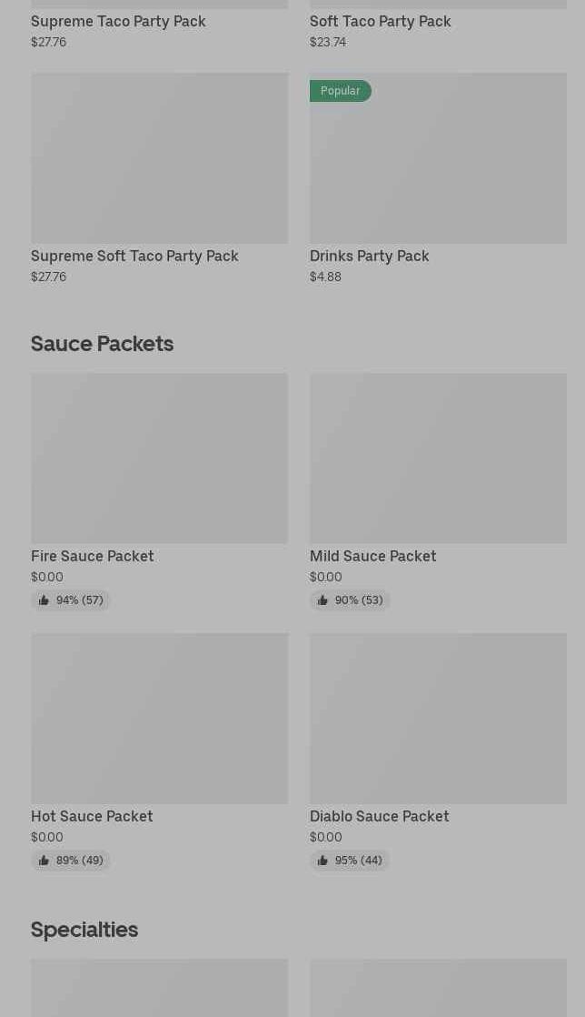Click the Supreme Taco Party Pack title
Screen dimensions: 585x1017
coord(118,21)
